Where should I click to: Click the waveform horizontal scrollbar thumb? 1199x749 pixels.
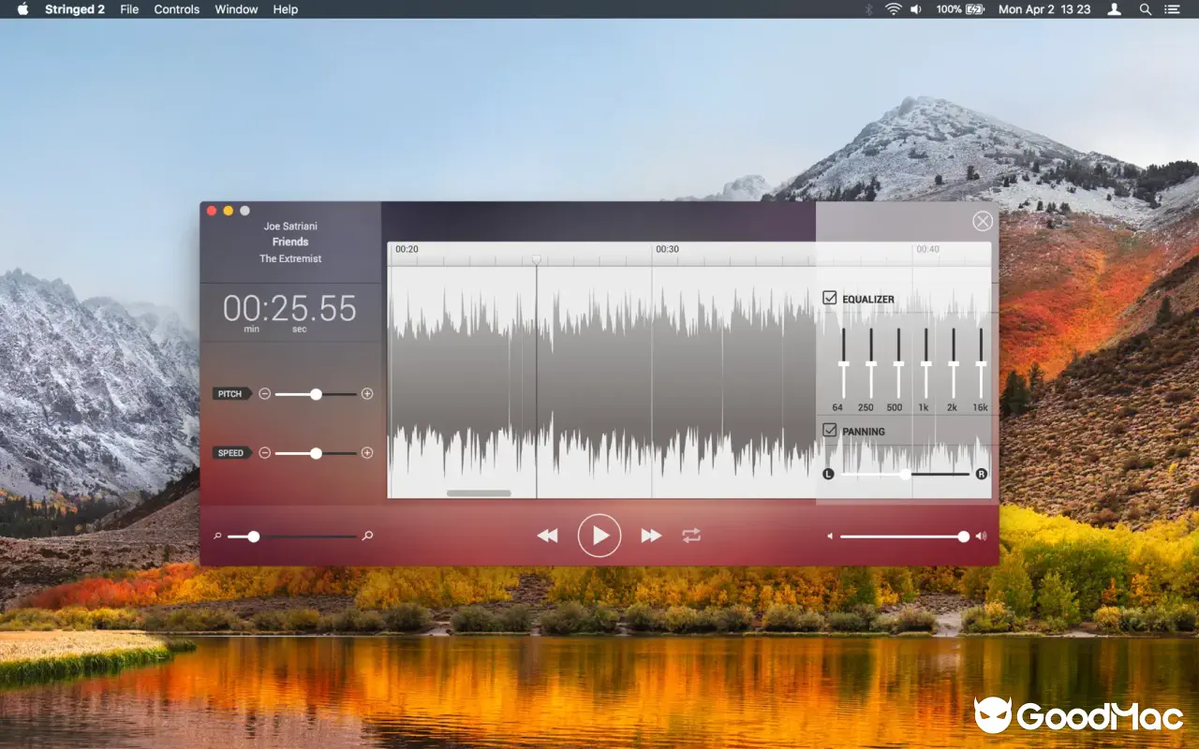coord(479,493)
